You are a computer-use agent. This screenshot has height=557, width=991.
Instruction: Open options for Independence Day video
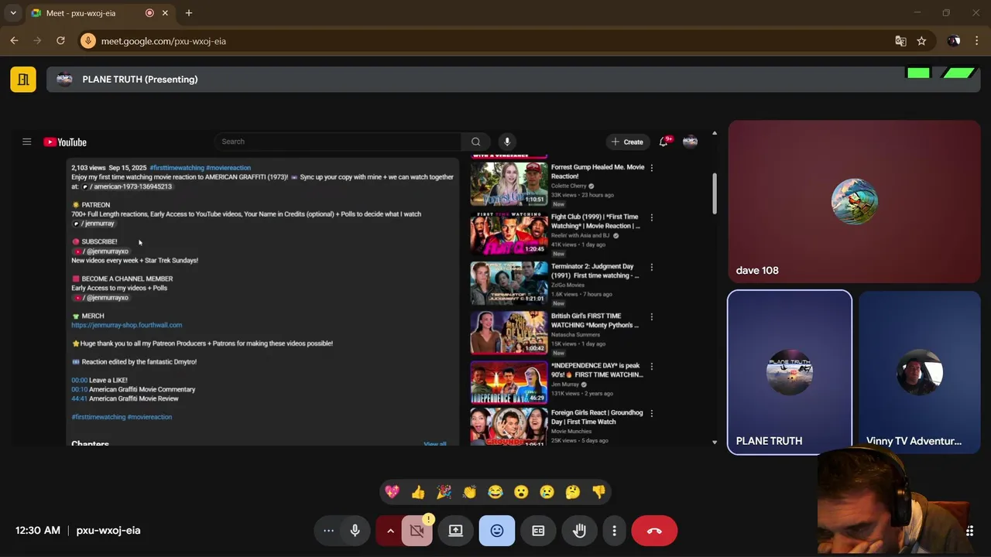point(651,366)
